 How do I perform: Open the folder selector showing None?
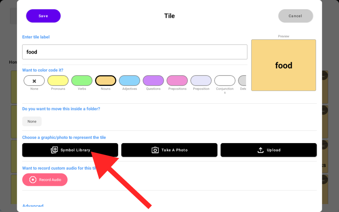point(32,122)
